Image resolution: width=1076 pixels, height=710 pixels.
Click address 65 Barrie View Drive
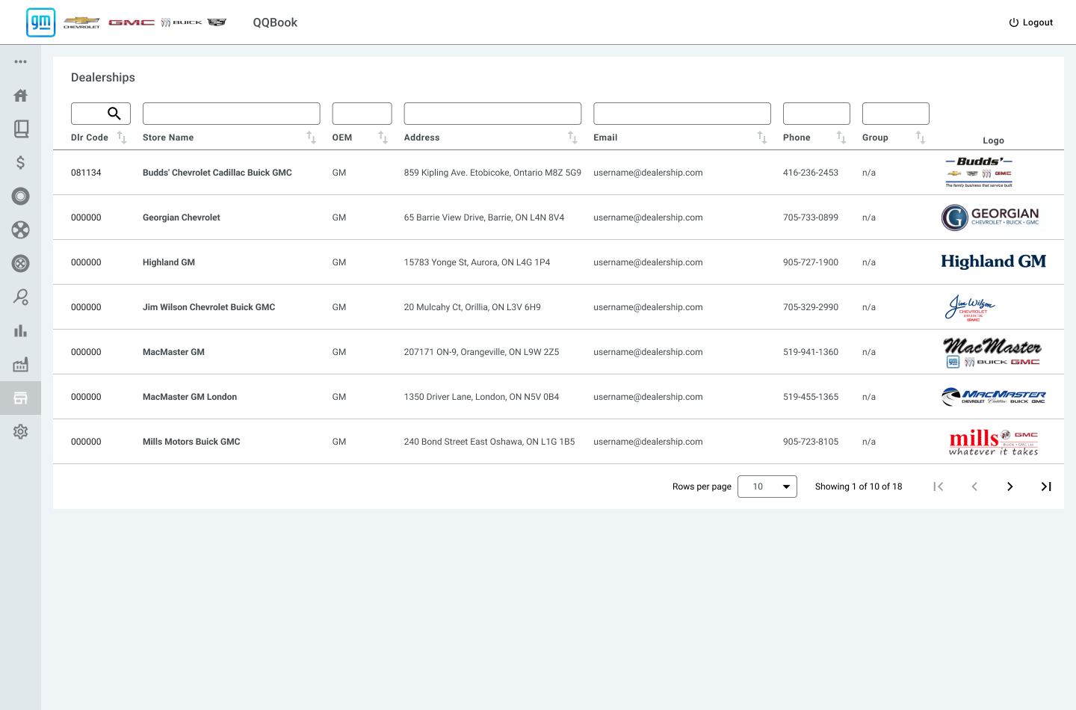tap(484, 217)
